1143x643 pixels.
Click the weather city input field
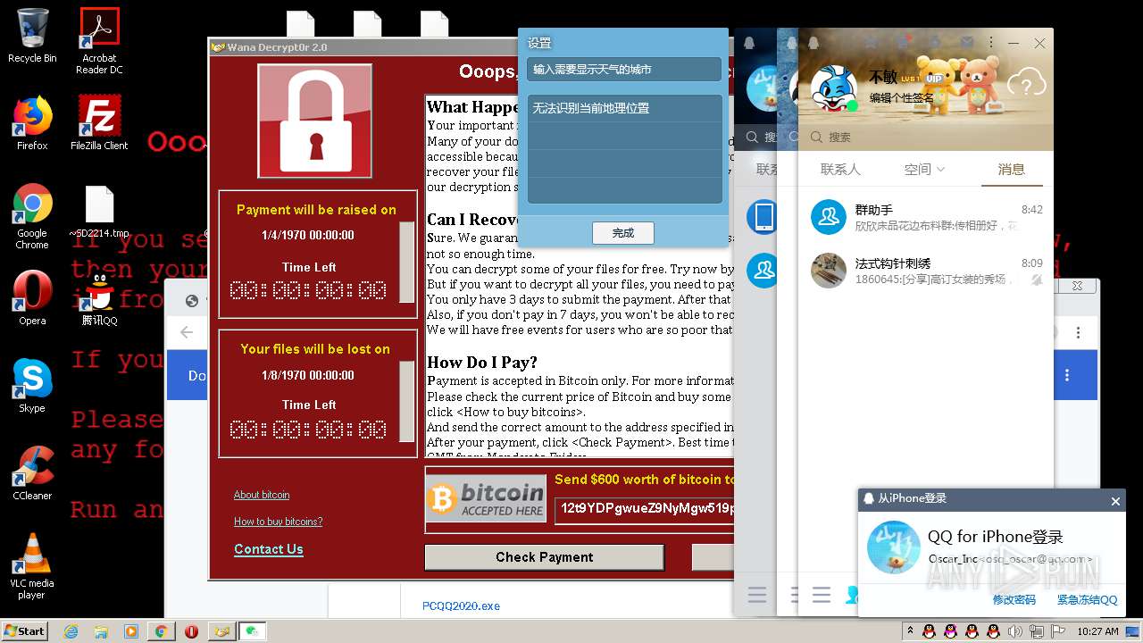624,70
